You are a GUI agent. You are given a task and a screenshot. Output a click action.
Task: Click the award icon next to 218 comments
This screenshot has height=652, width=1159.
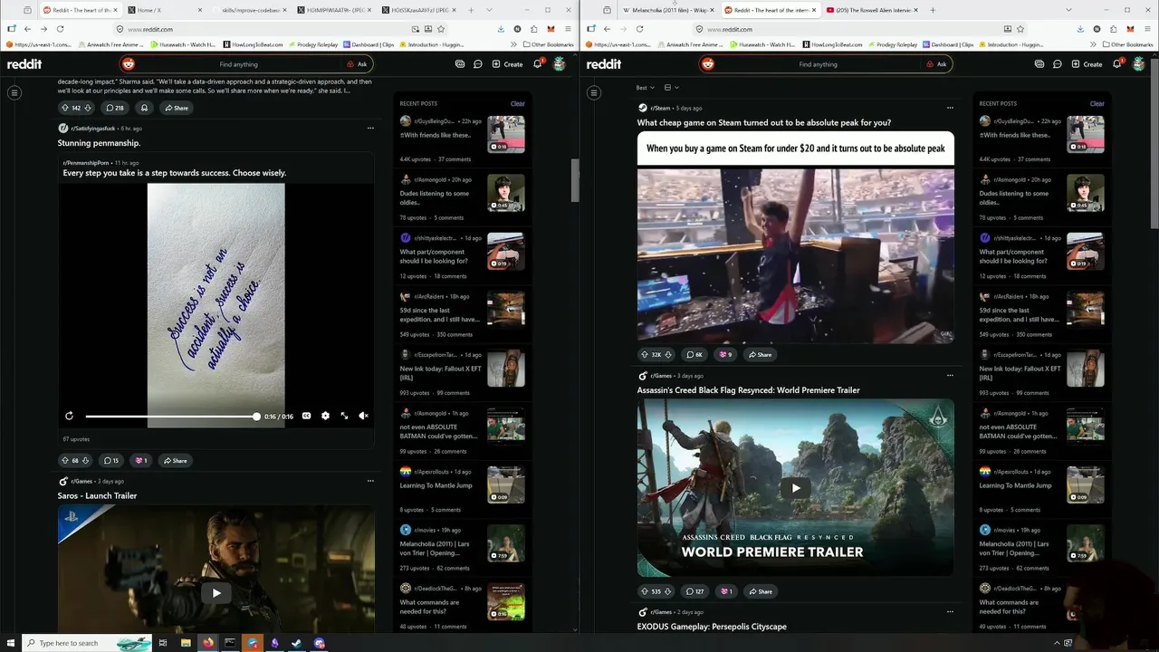tap(144, 108)
